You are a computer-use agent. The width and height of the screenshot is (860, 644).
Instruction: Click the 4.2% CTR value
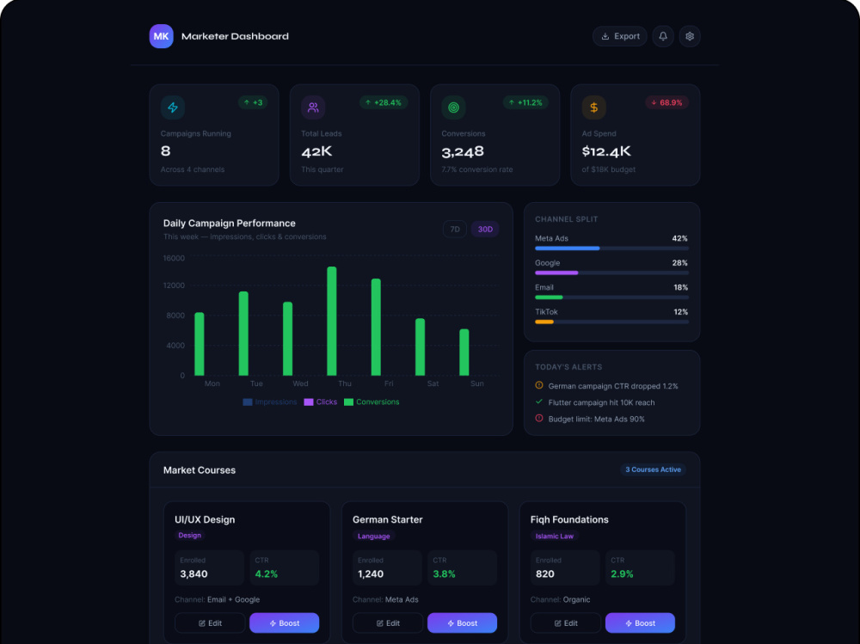(267, 573)
